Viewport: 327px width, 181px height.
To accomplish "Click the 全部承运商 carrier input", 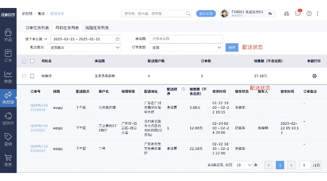I will 186,39.
